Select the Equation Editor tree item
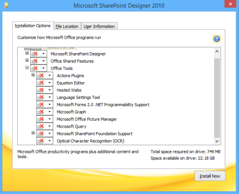The width and height of the screenshot is (239, 194). (x=71, y=83)
